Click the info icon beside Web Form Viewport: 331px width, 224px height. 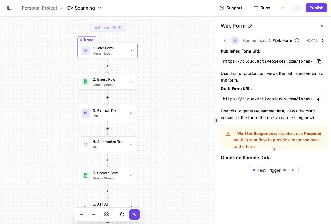pos(297,40)
